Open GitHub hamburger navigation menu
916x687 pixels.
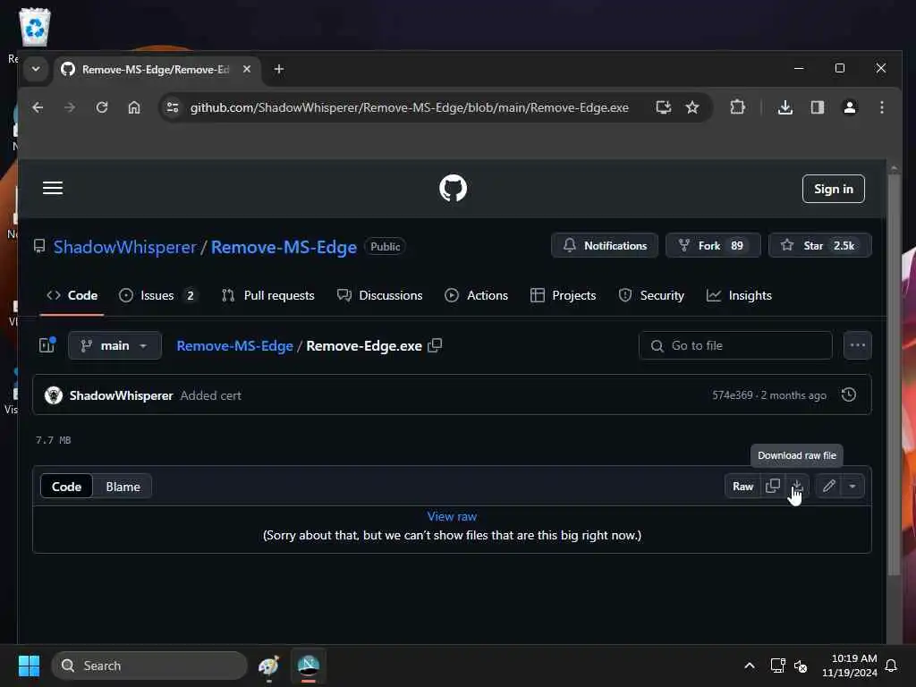click(x=53, y=188)
